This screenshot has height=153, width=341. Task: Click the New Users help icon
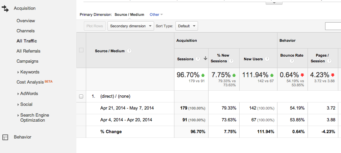[x=267, y=59]
